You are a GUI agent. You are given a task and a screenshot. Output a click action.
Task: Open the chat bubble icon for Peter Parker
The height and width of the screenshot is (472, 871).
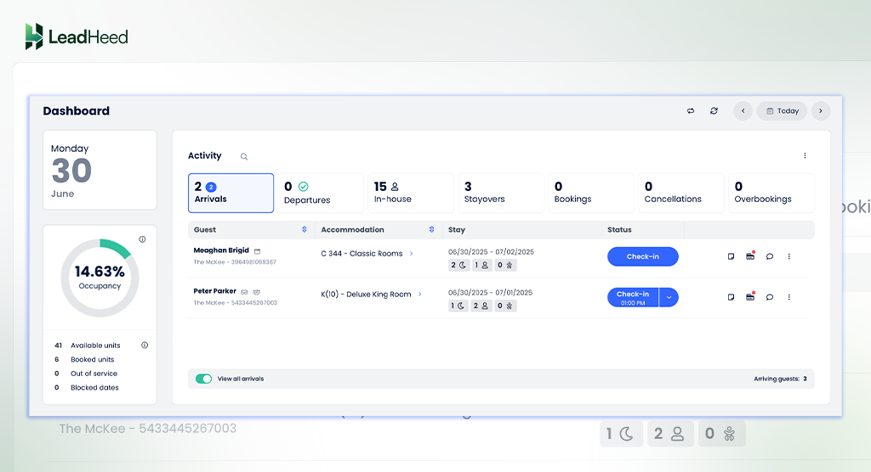tap(769, 297)
